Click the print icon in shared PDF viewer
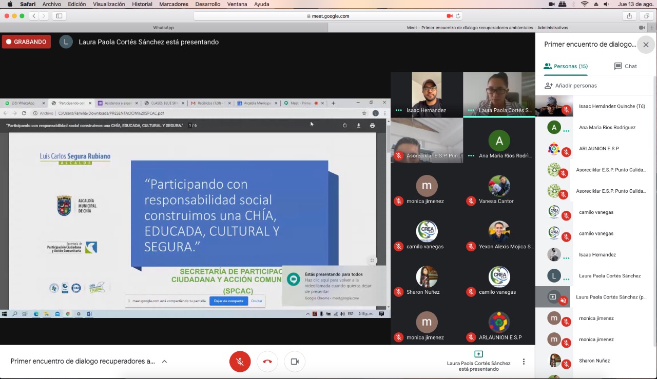 372,125
